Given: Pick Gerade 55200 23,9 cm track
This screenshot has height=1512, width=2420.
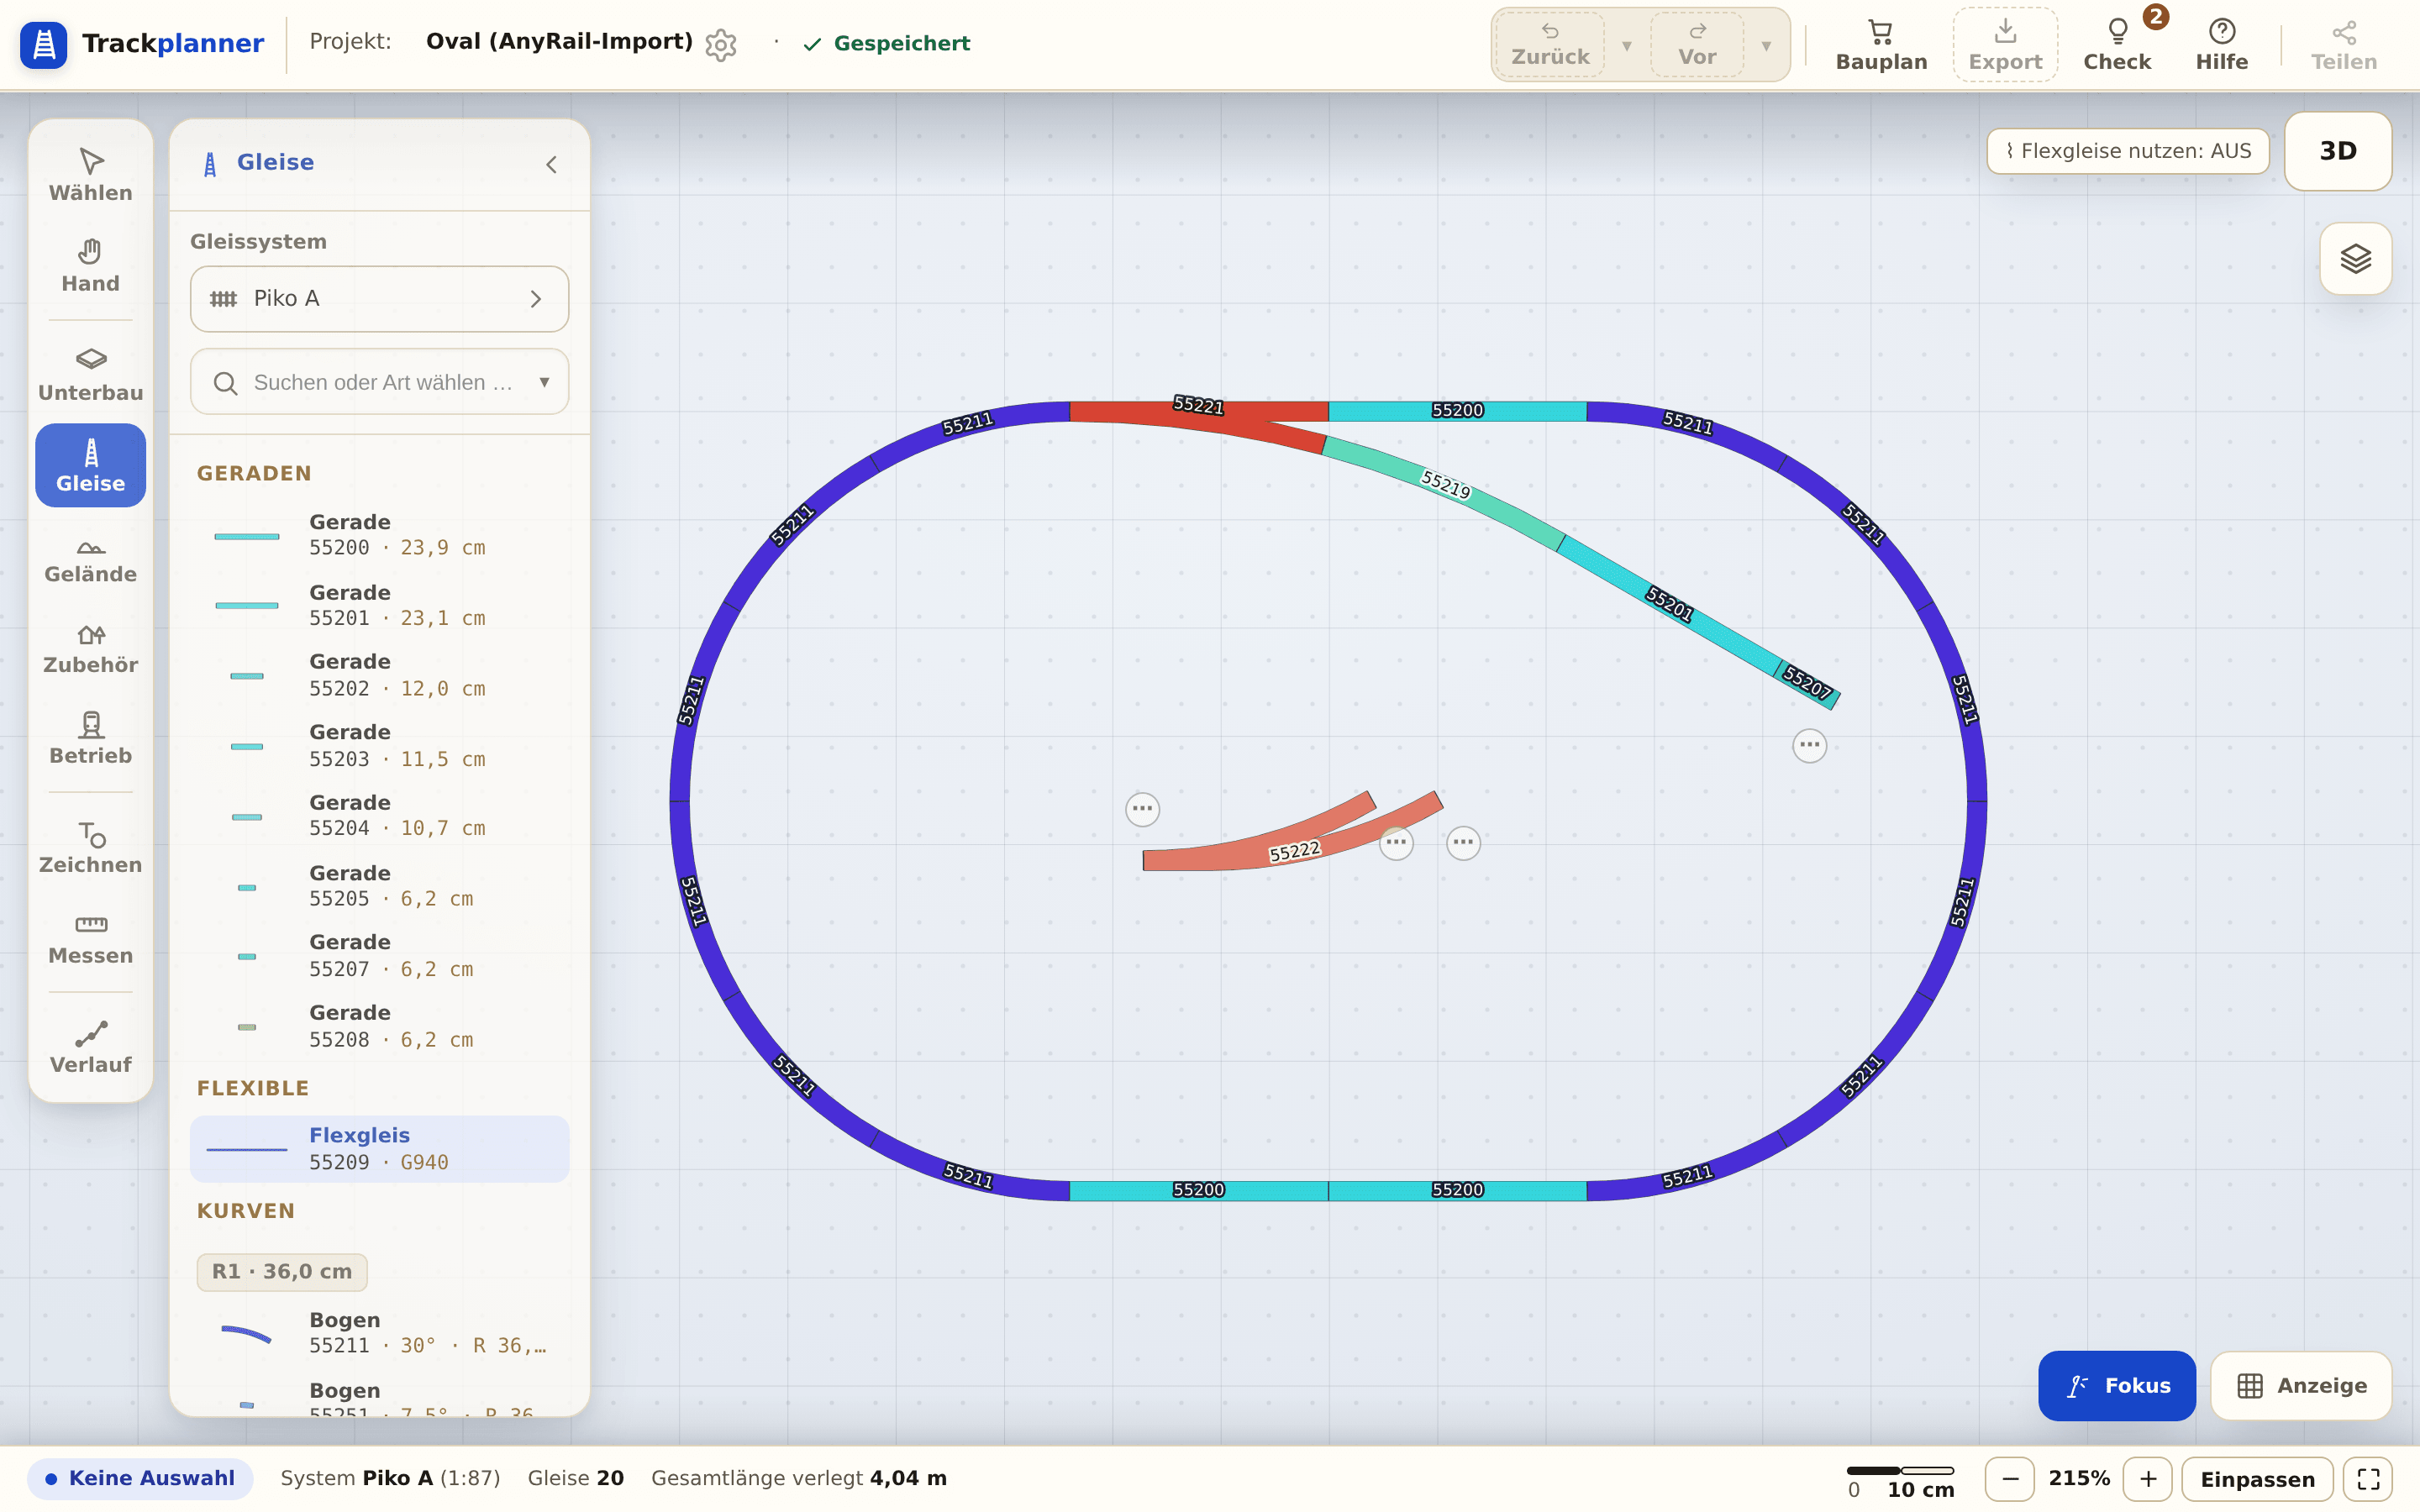Looking at the screenshot, I should 379,535.
